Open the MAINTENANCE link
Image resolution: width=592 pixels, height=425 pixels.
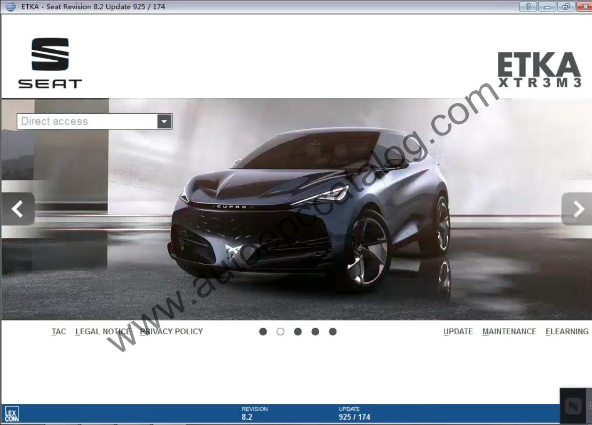coord(509,331)
